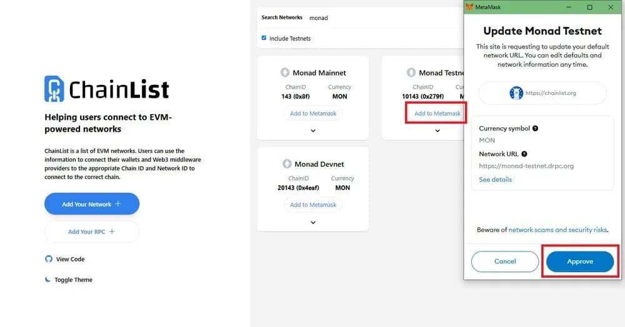Click the ChainID 20143 (0x4eaf) value

298,188
